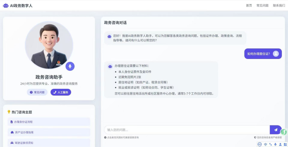Open the 常见问题 navigation menu item
The height and width of the screenshot is (147, 288).
tap(262, 5)
